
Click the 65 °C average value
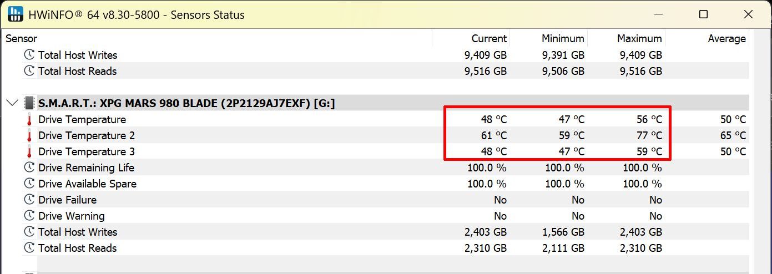coord(733,135)
